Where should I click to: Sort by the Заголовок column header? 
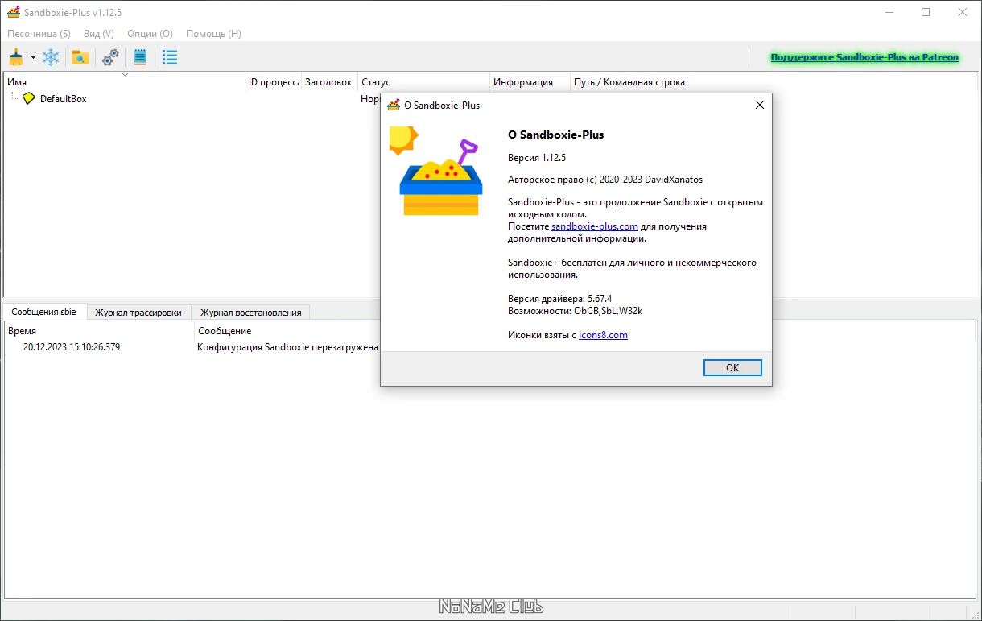pyautogui.click(x=329, y=82)
